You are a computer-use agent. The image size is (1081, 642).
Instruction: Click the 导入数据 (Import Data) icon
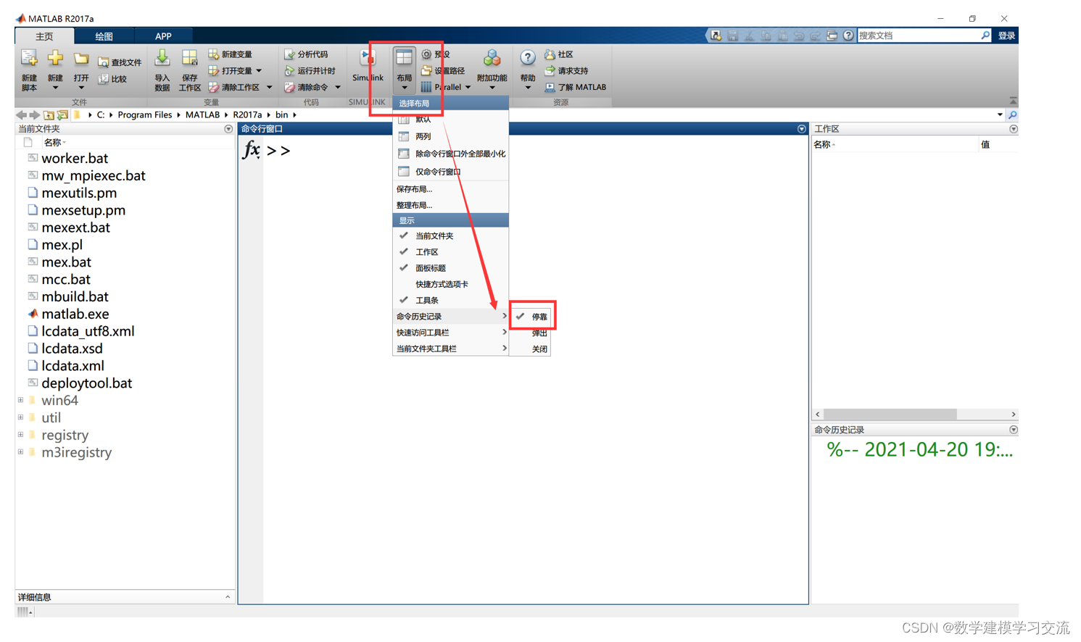[x=162, y=59]
